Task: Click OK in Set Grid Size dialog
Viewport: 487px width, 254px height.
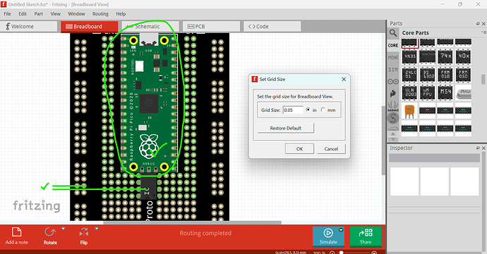Action: click(299, 149)
